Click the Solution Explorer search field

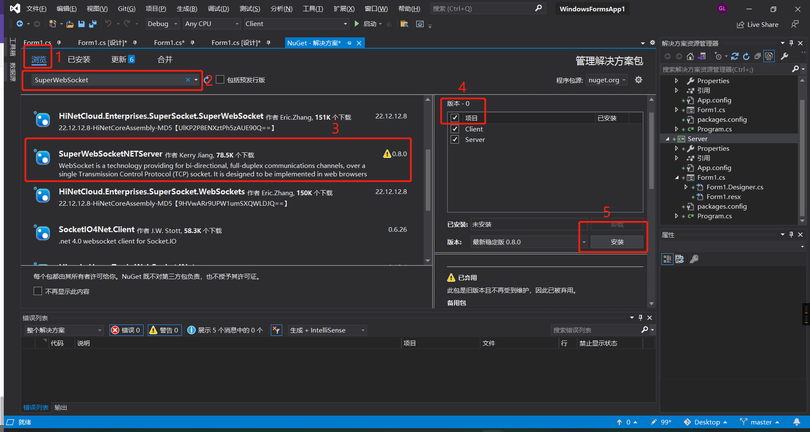pos(726,69)
